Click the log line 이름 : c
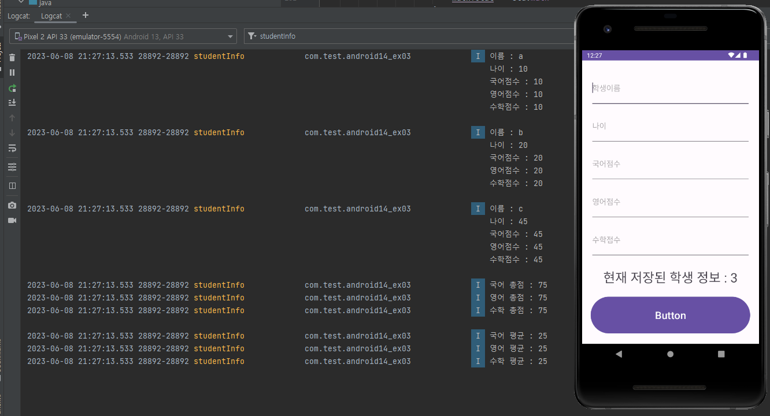This screenshot has height=416, width=770. (506, 209)
